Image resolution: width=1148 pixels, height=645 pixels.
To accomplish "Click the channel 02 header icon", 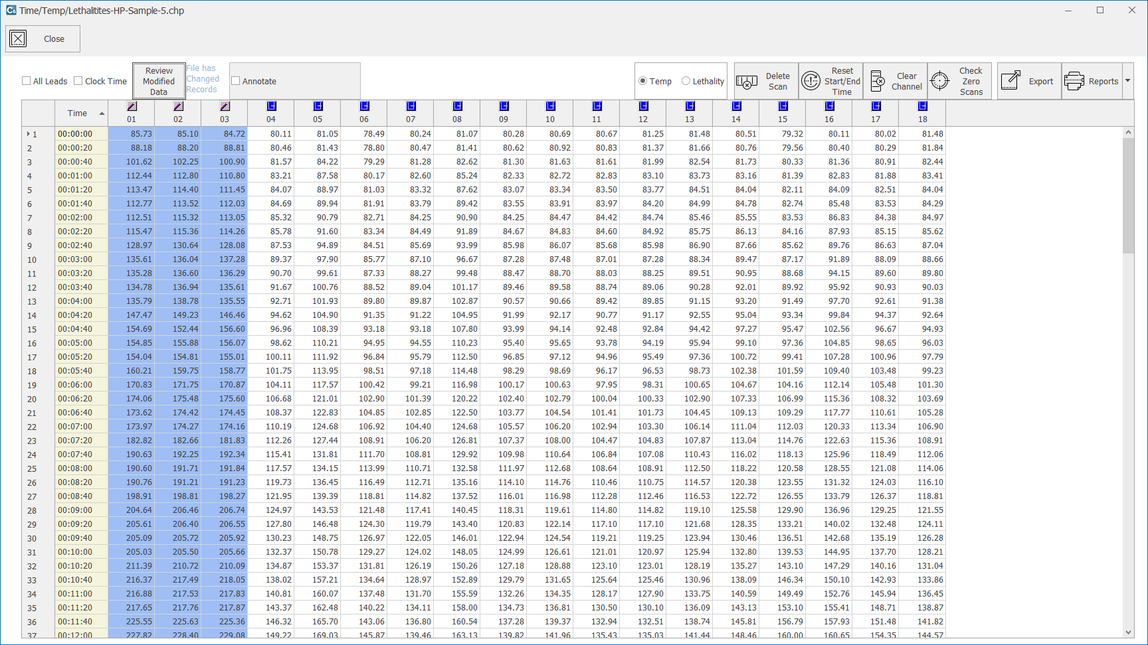I will tap(178, 106).
